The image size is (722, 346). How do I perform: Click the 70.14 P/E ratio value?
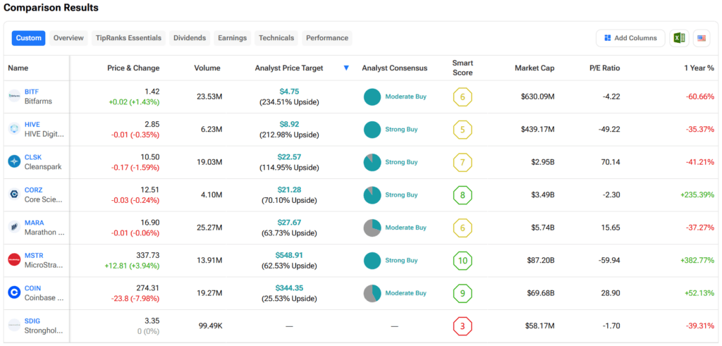coord(611,162)
